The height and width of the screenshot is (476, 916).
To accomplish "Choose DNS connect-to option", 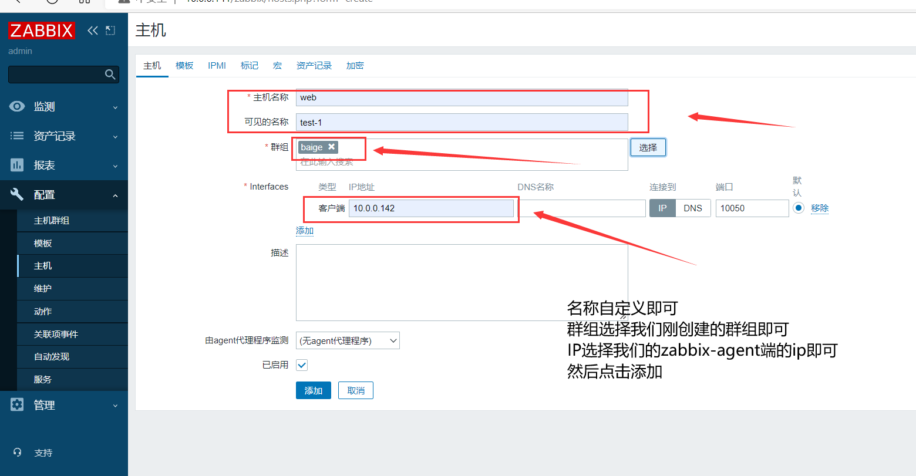I will click(693, 208).
